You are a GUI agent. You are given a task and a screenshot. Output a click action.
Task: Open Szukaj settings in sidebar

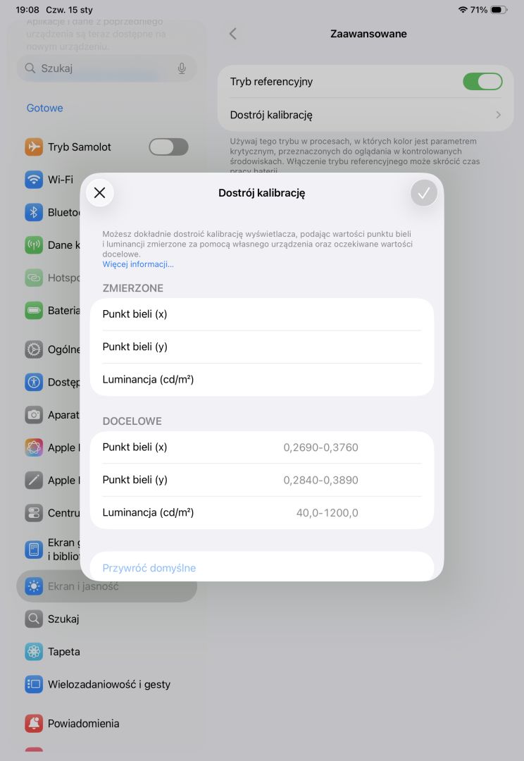(x=106, y=619)
